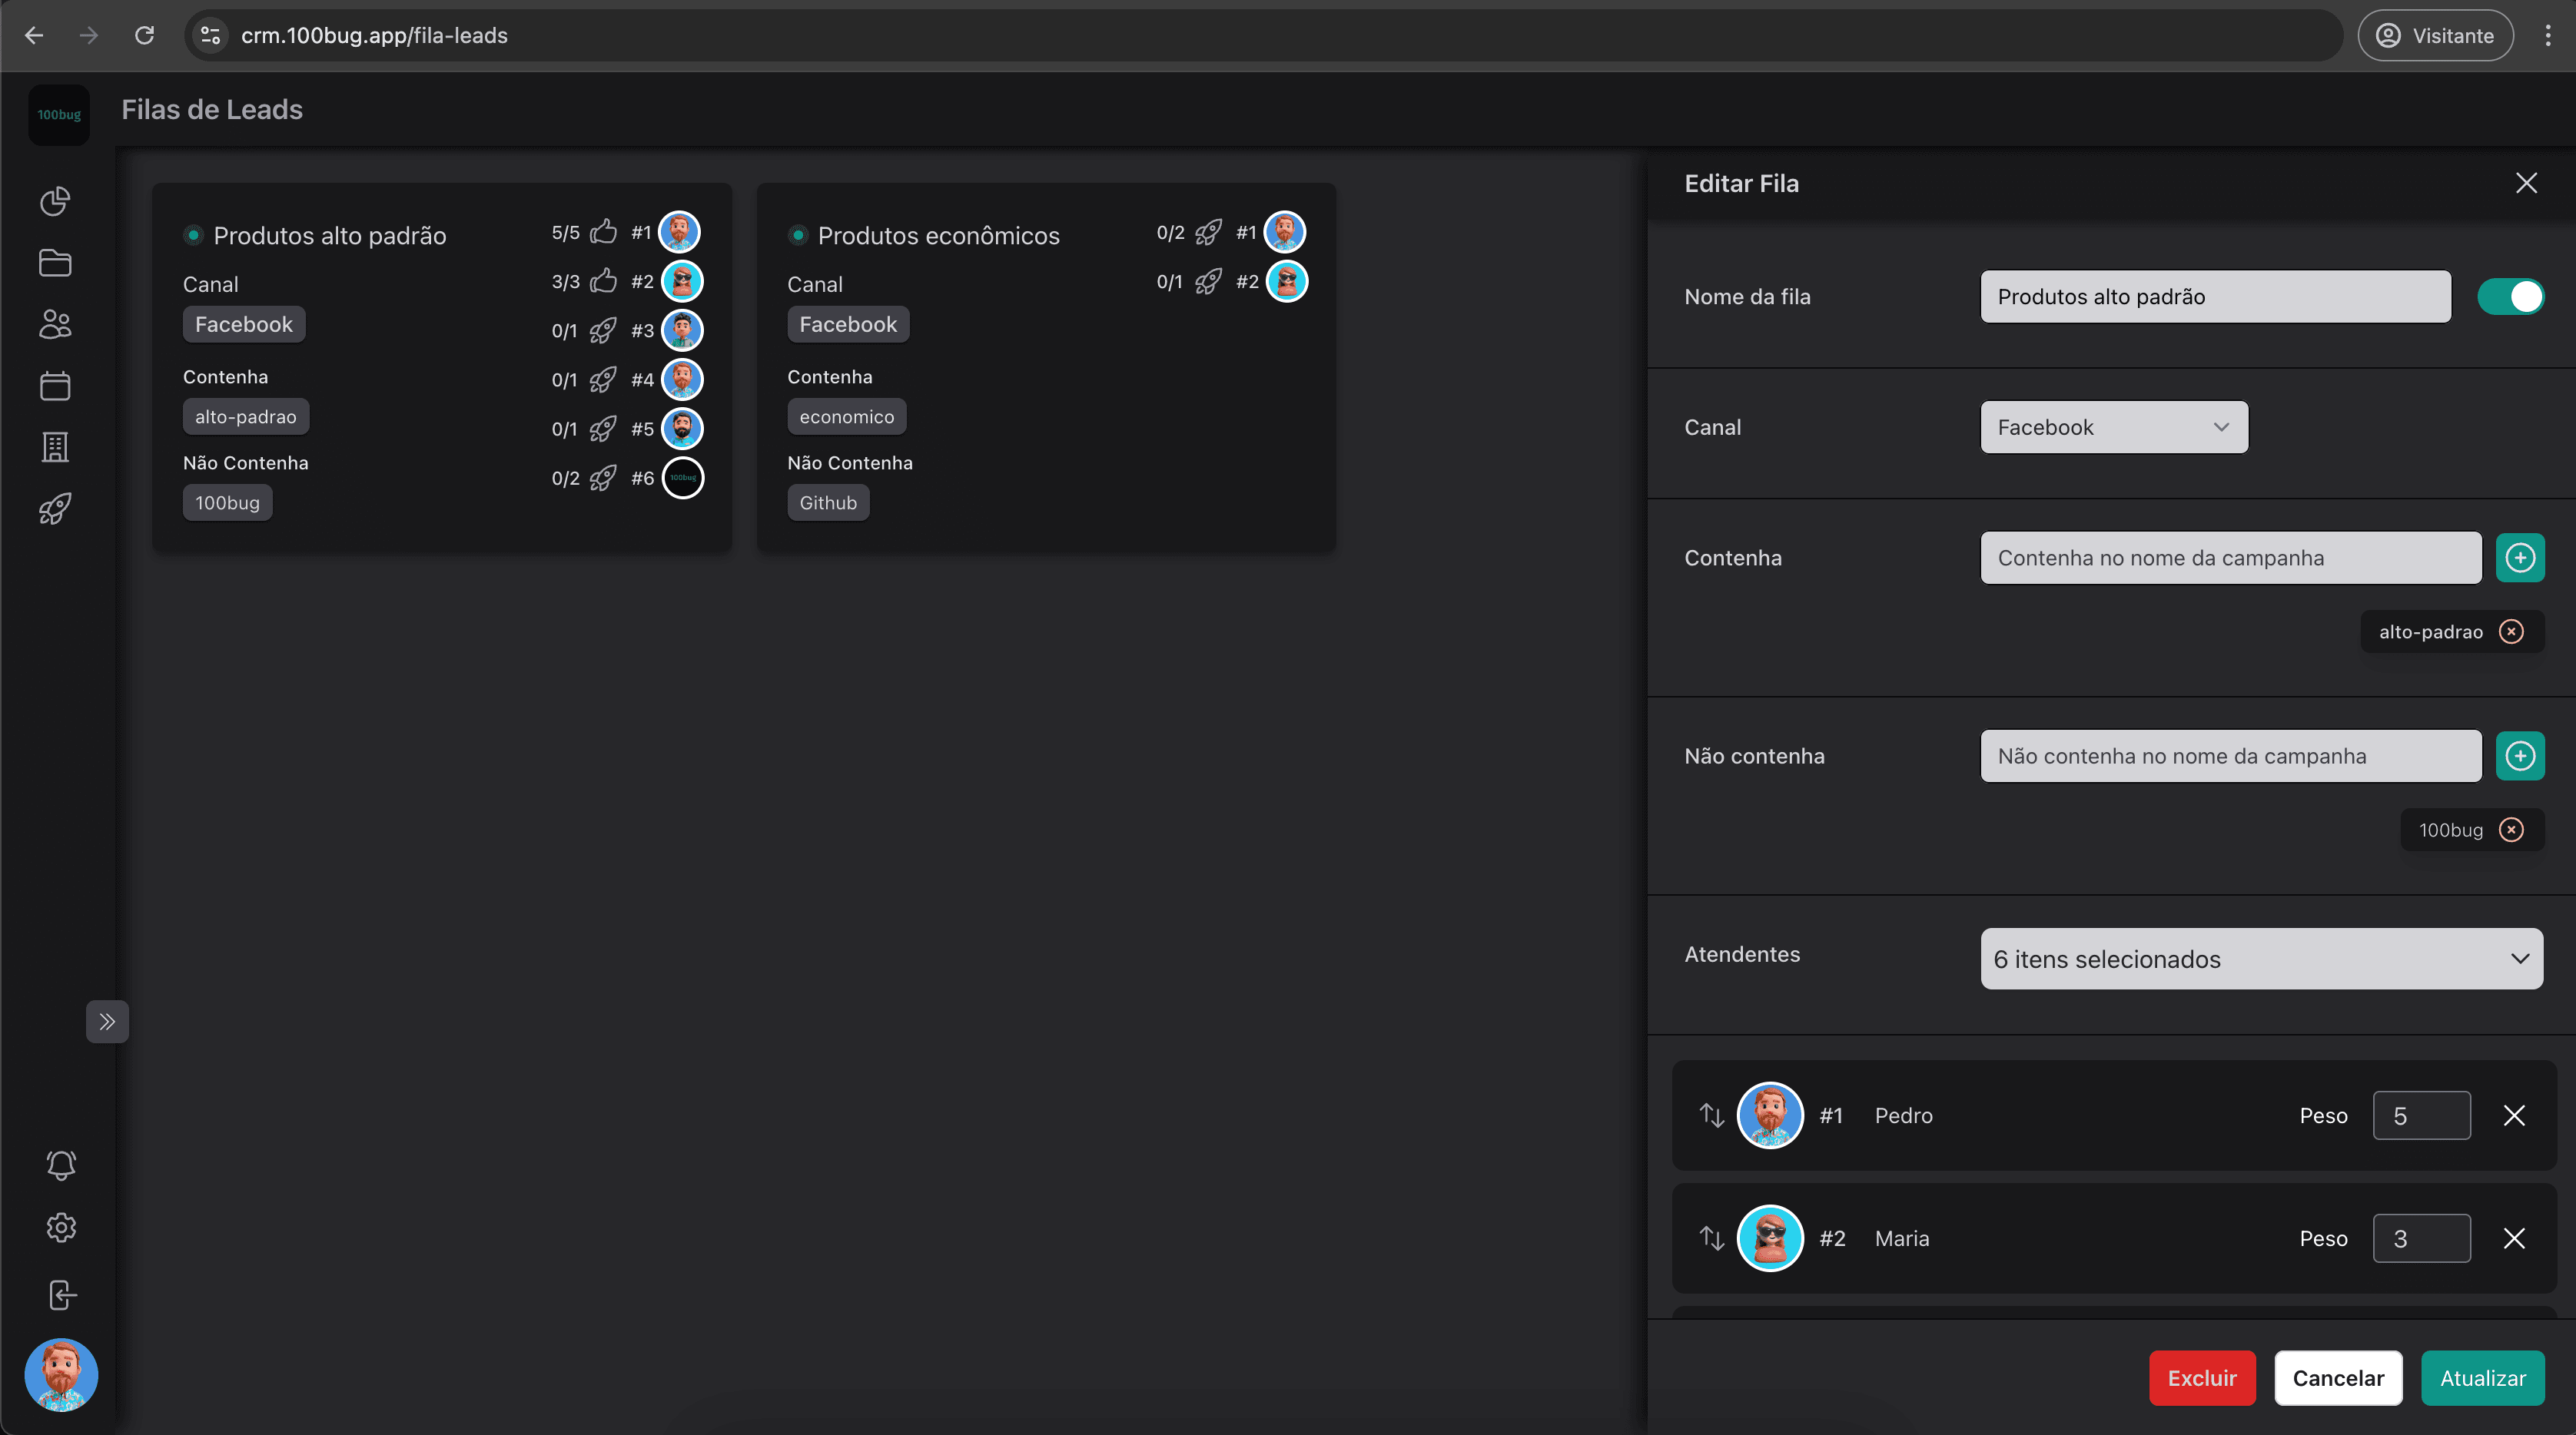2576x1435 pixels.
Task: Click the Excluir button
Action: click(x=2202, y=1378)
